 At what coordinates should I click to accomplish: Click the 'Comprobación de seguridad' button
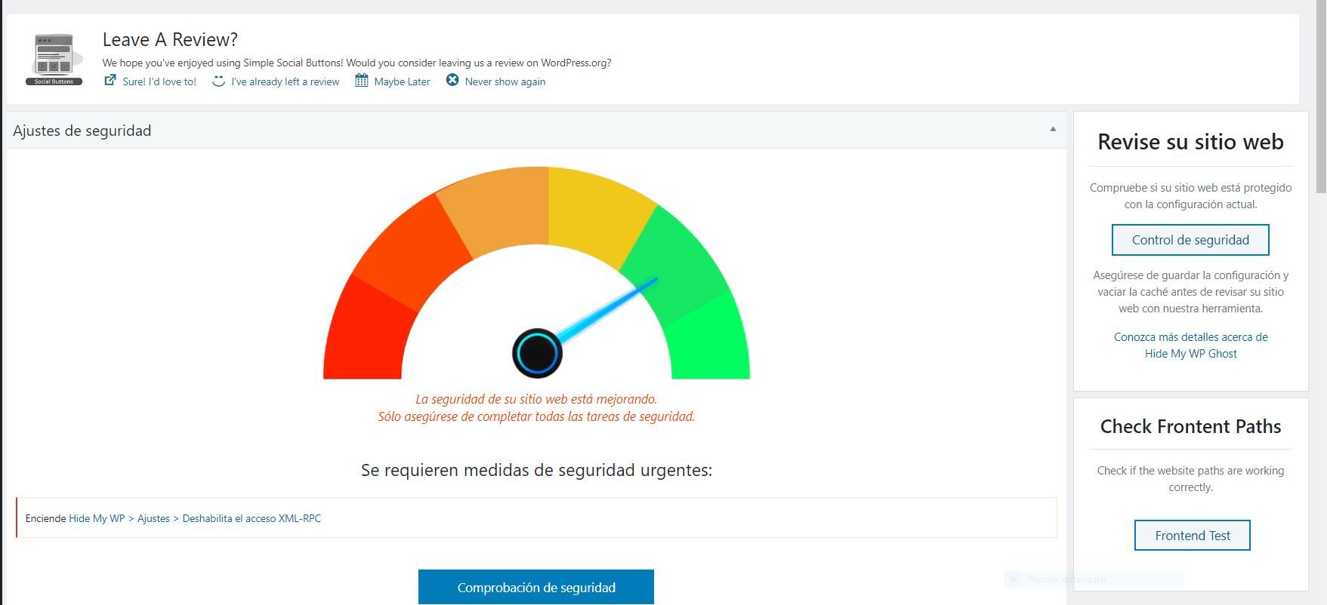pyautogui.click(x=536, y=587)
